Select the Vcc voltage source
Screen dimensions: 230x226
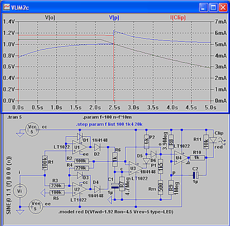(32, 130)
